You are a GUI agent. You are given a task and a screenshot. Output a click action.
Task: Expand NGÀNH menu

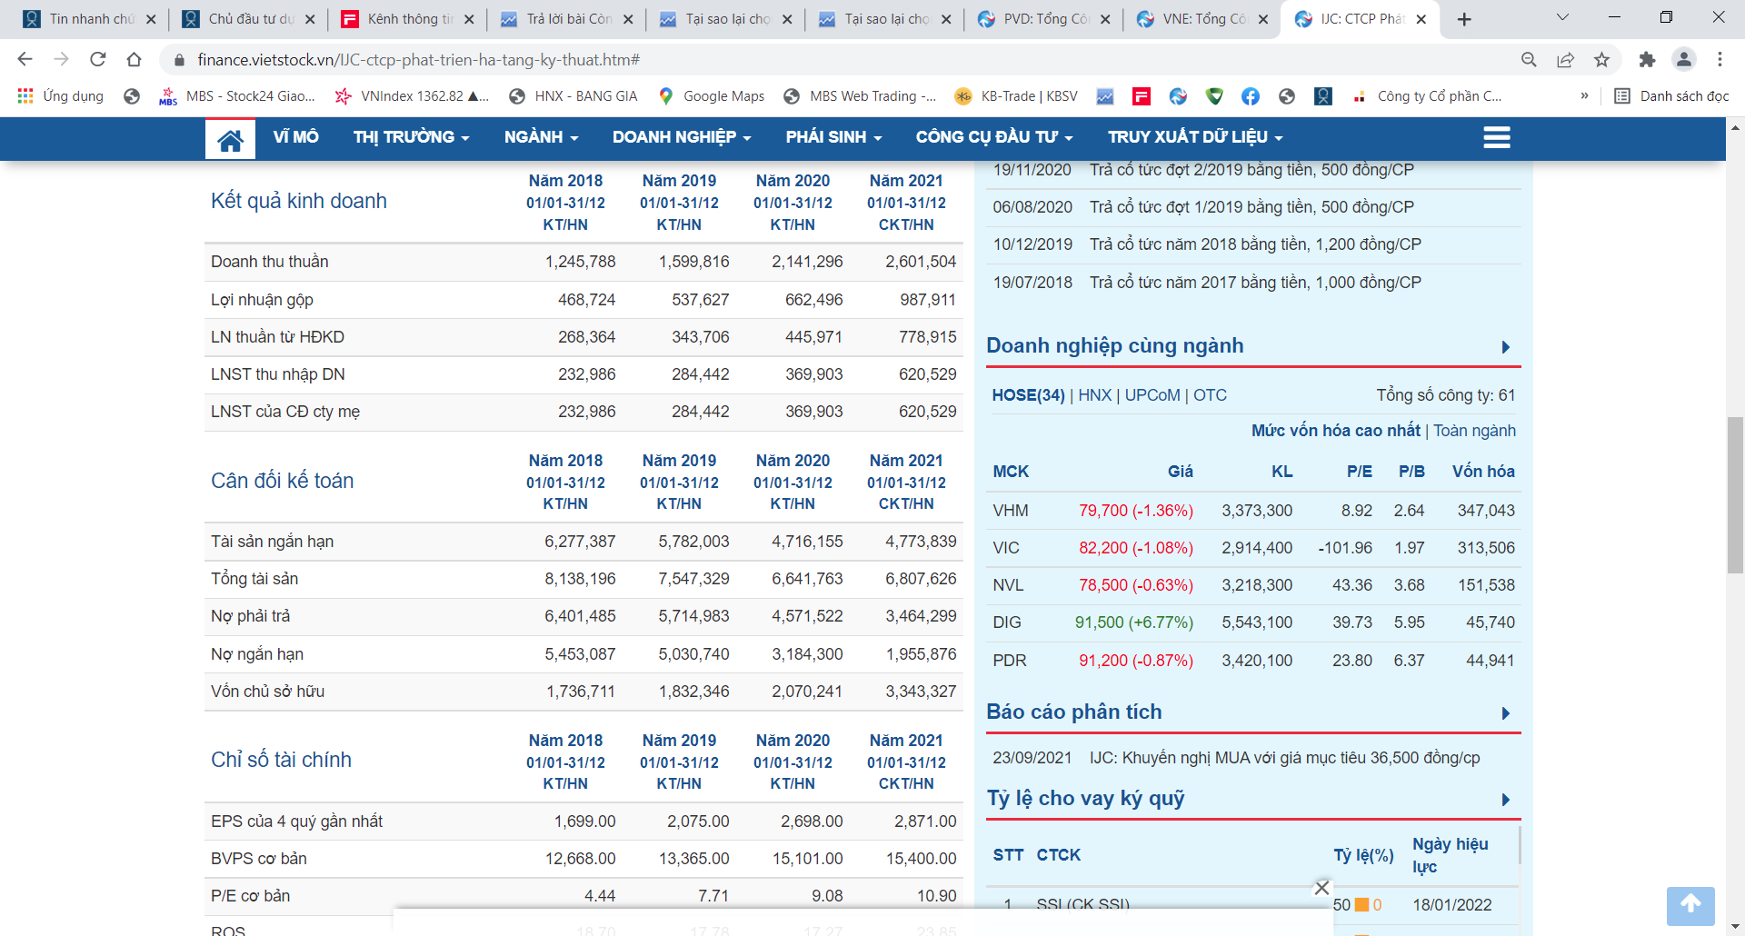541,137
